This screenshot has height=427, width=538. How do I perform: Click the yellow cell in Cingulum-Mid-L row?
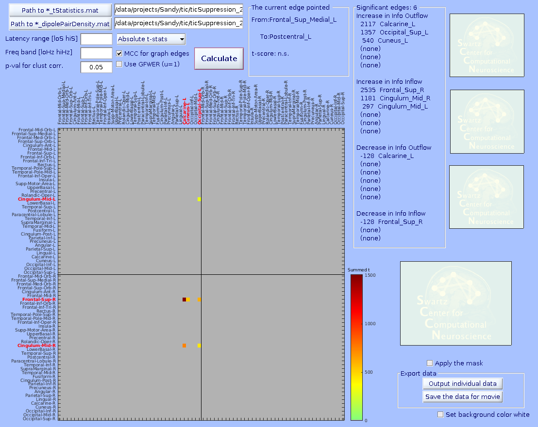click(199, 199)
